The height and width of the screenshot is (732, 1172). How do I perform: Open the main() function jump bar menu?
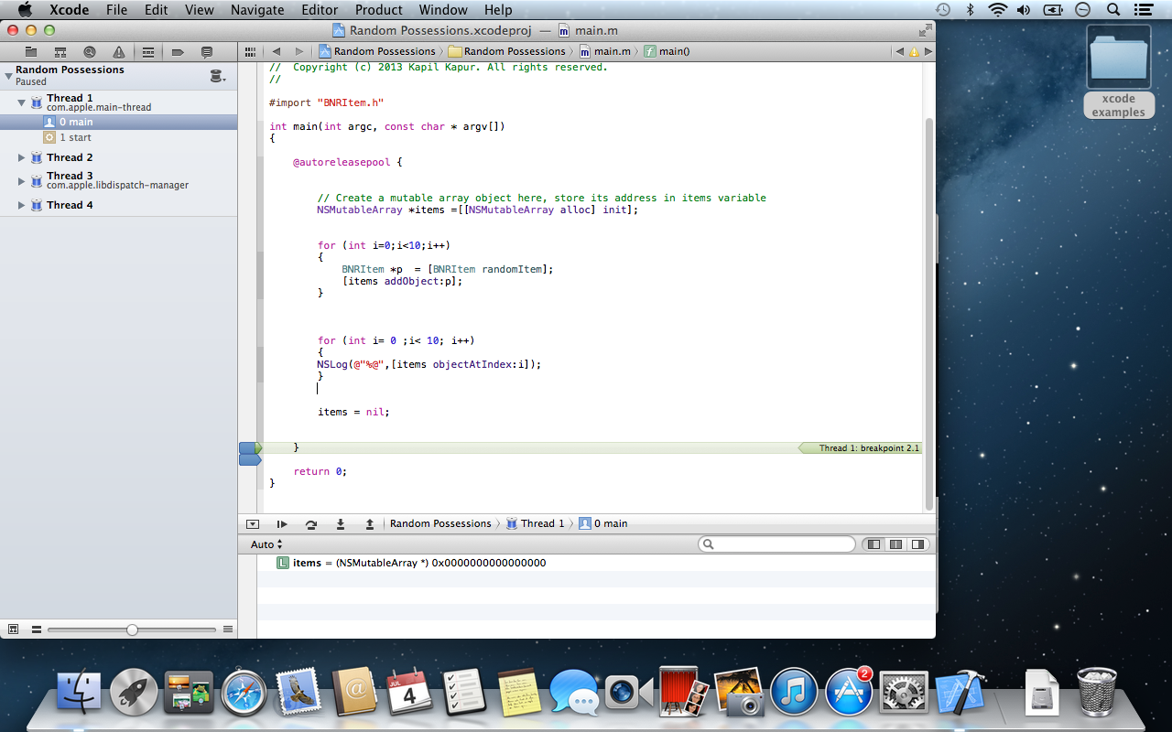pos(667,51)
